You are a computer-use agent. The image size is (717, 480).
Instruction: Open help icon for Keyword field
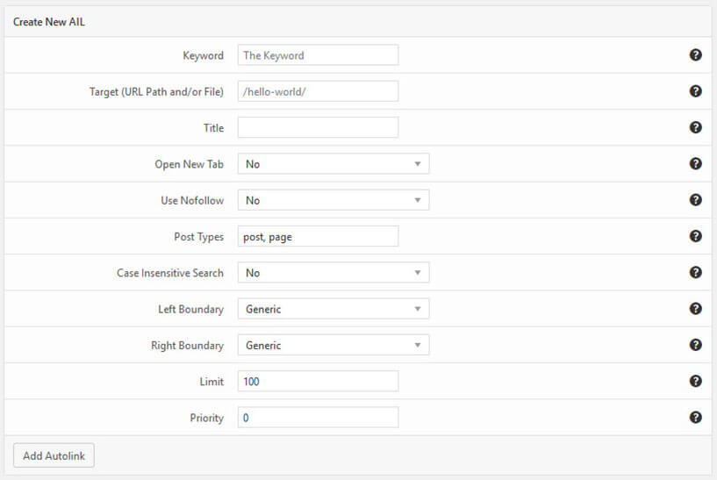pyautogui.click(x=695, y=55)
